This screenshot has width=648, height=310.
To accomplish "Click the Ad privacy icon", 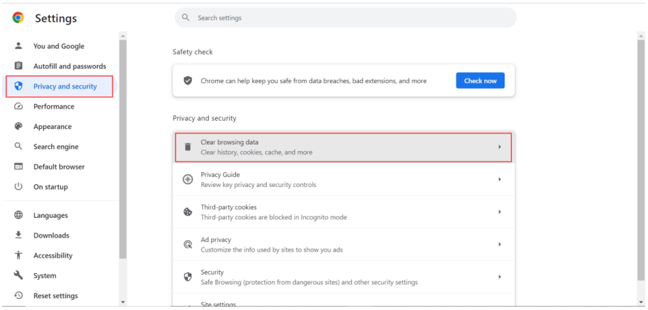I will [188, 244].
